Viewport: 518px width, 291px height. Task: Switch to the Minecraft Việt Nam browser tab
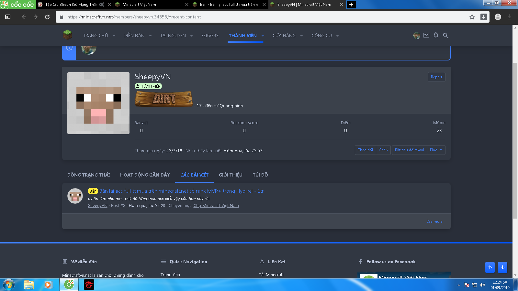(152, 5)
